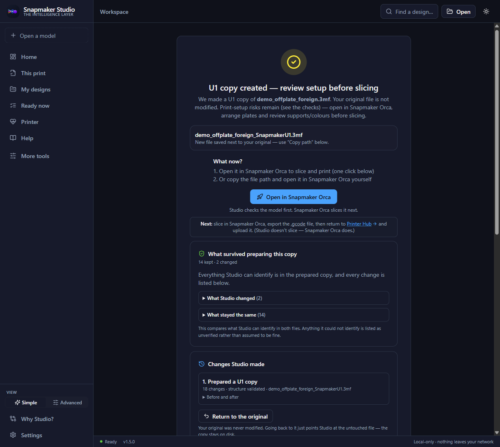This screenshot has width=500, height=447.
Task: Click the Home grid icon in sidebar
Action: tap(13, 57)
